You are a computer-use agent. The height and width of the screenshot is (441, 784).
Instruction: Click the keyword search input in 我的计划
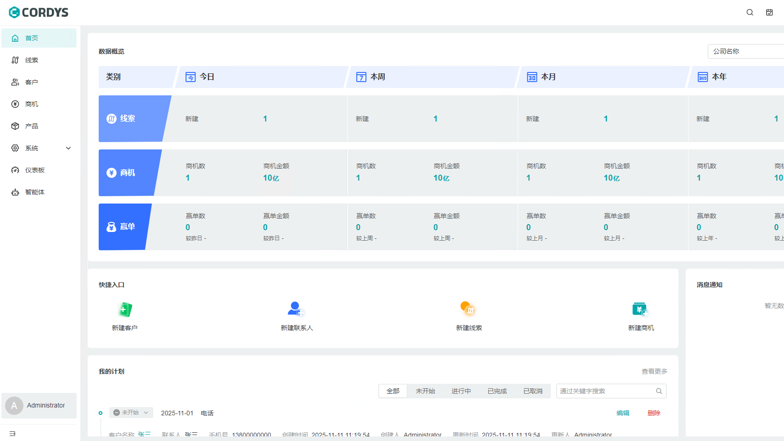click(x=606, y=391)
